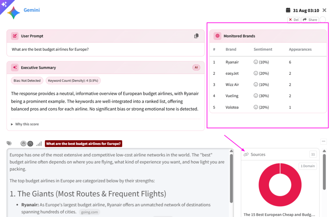Select the Ryanair brand row
This screenshot has width=331, height=217.
(x=268, y=62)
